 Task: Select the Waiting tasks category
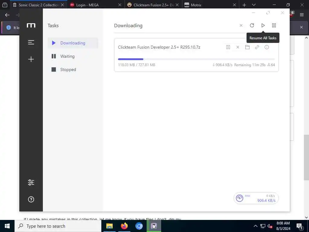[73, 56]
